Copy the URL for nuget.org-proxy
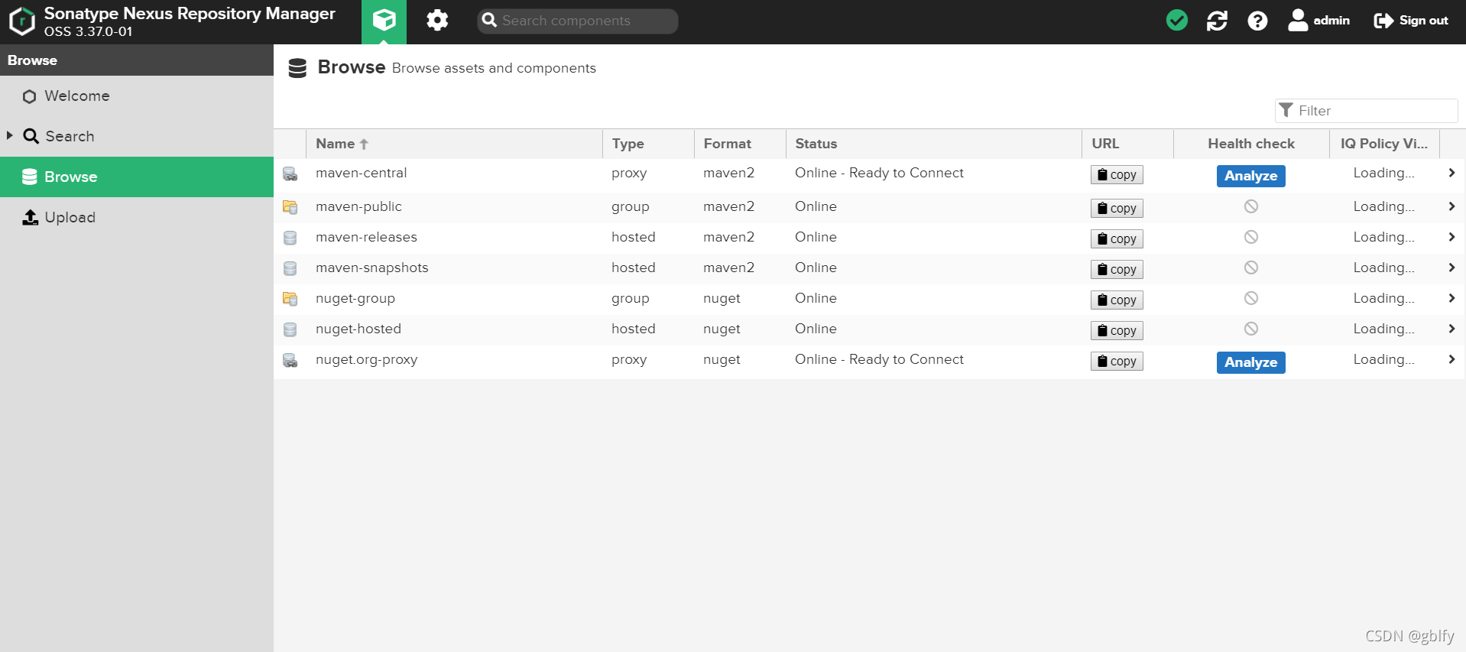Screen dimensions: 1466x652 (x=1117, y=362)
